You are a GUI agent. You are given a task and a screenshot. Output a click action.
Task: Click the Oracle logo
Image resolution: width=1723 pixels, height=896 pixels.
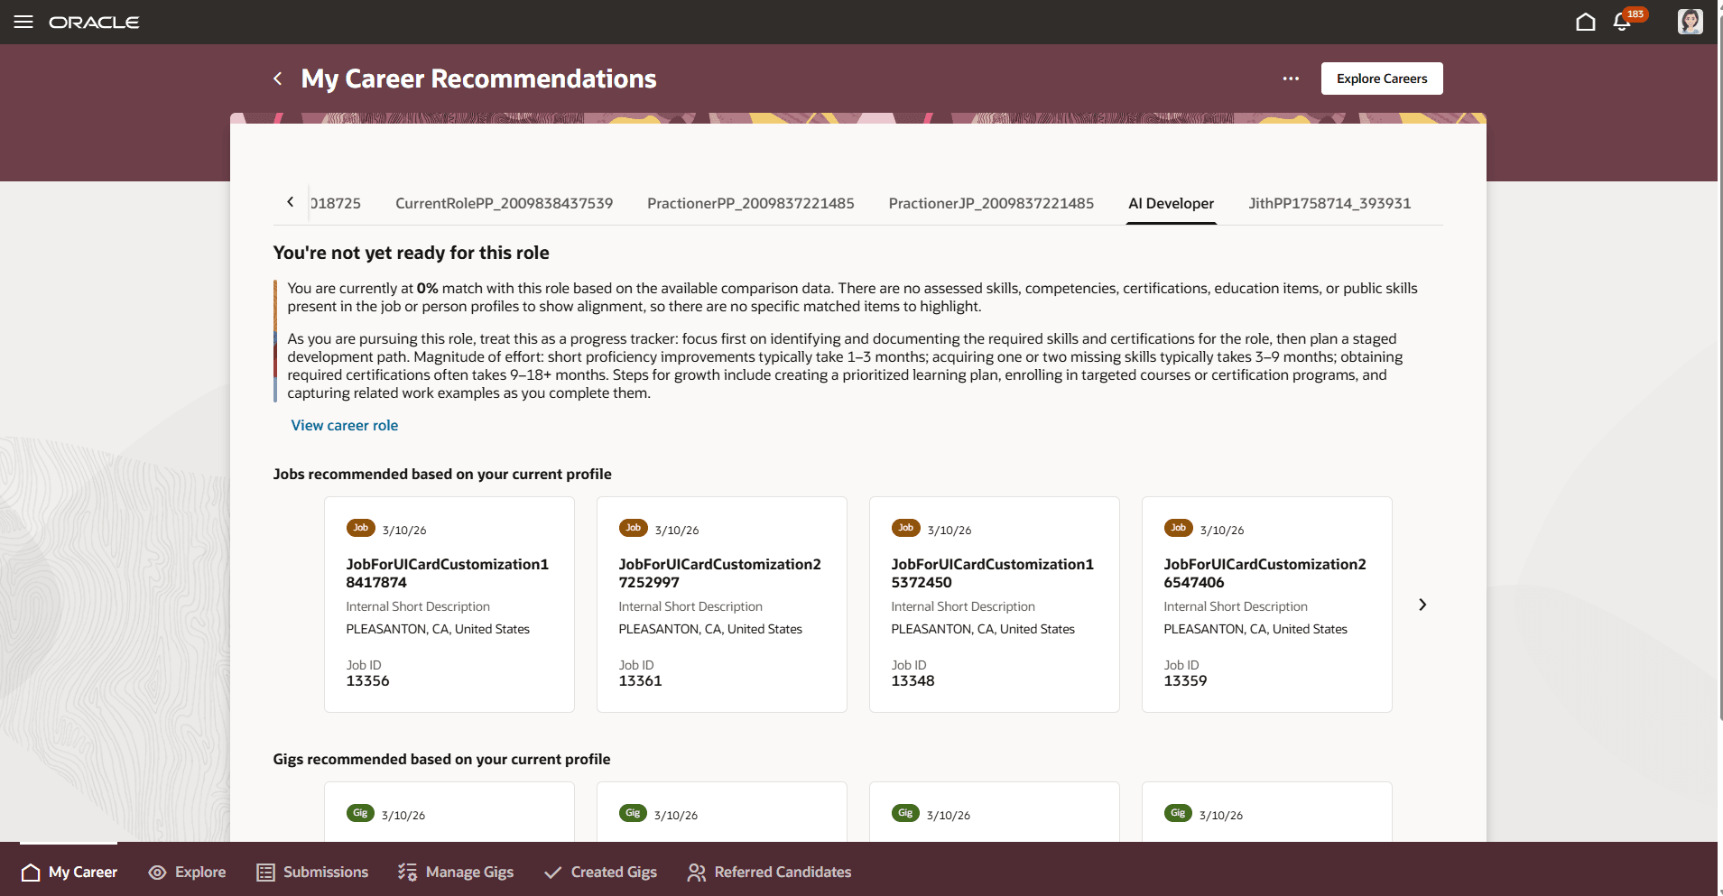tap(94, 23)
